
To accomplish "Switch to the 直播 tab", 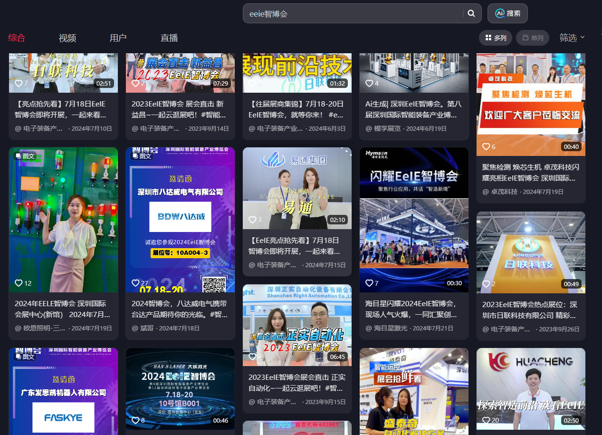I will [169, 38].
